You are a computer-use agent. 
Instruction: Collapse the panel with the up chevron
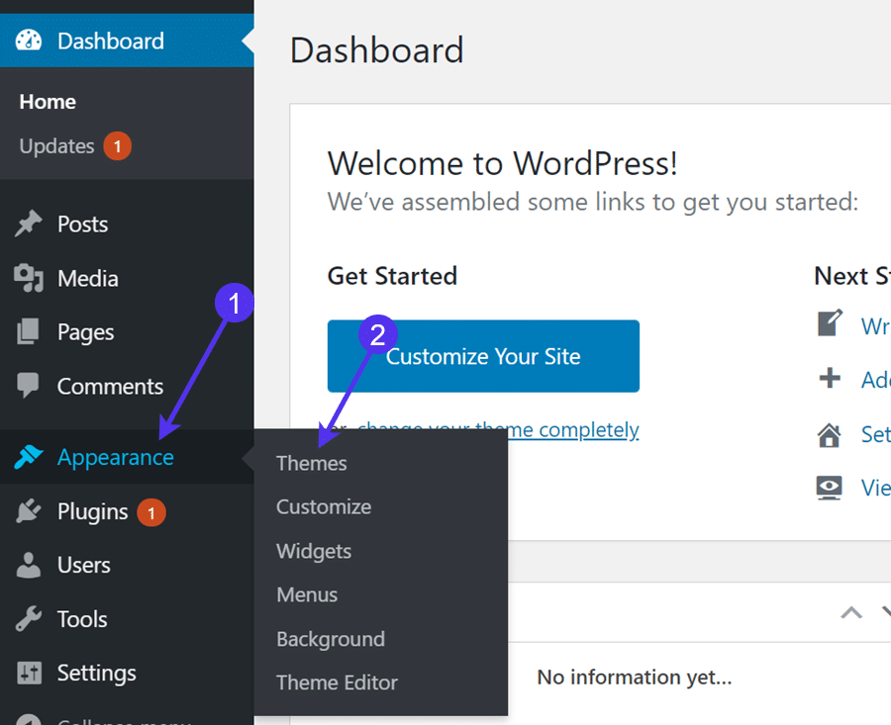click(x=851, y=613)
